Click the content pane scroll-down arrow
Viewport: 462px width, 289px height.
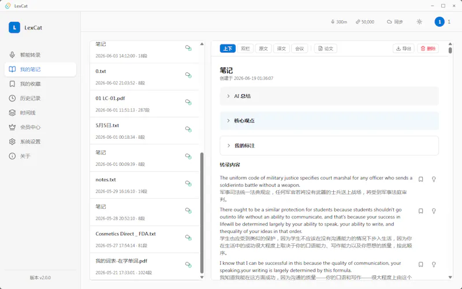(450, 277)
